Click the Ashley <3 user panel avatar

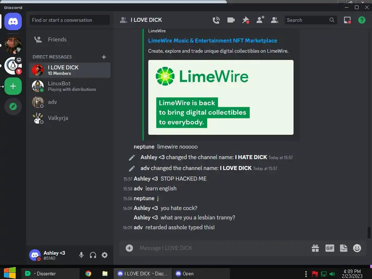click(35, 255)
